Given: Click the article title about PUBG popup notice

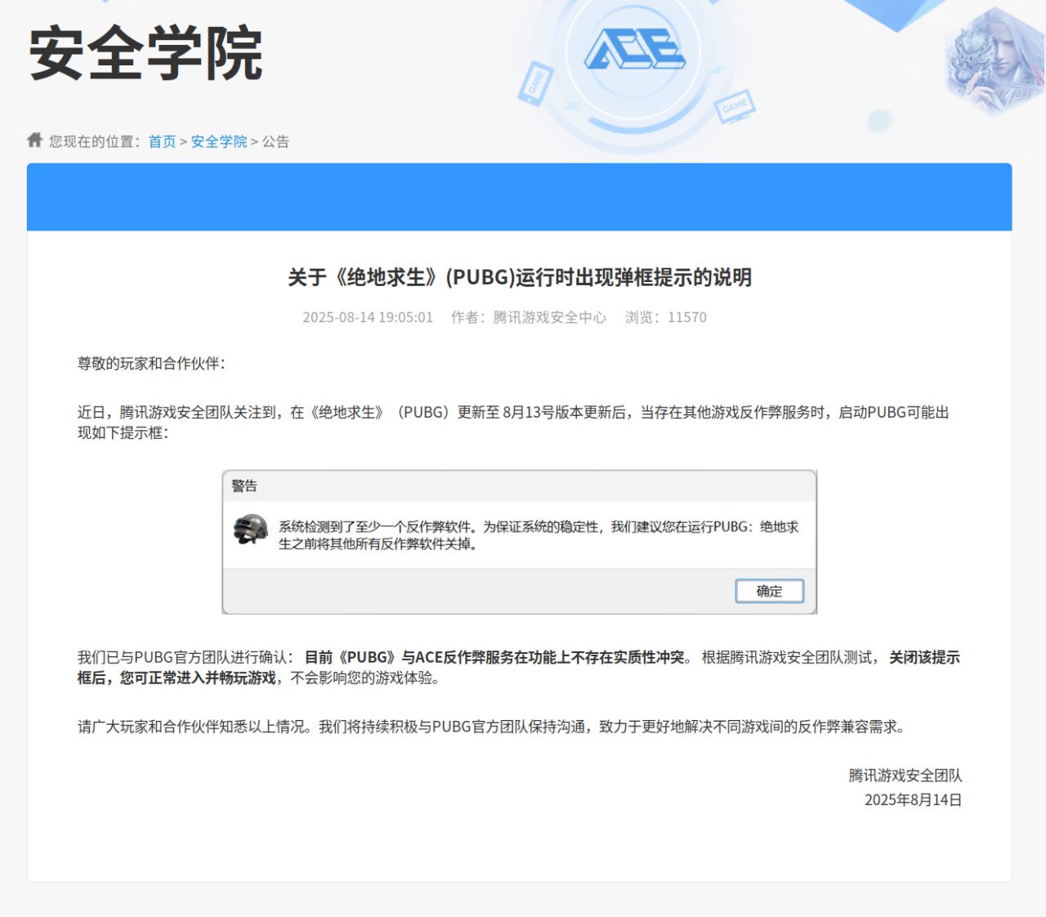Looking at the screenshot, I should [521, 277].
